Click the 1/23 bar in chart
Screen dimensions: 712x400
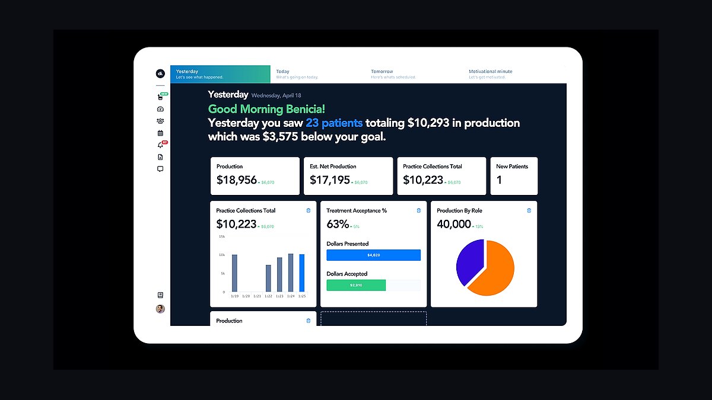pos(279,274)
